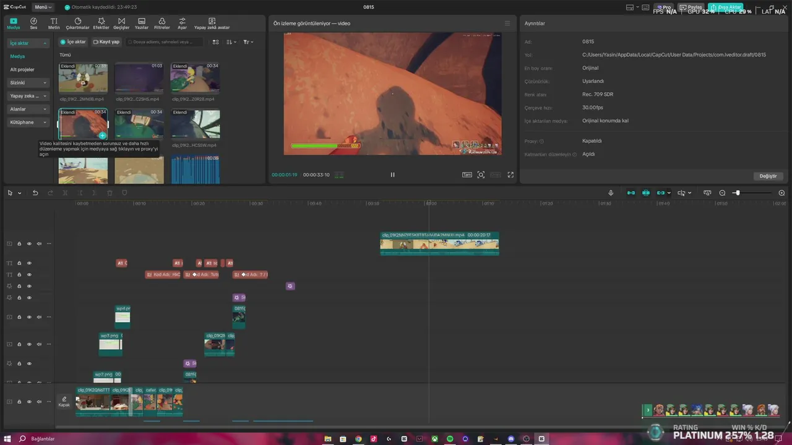
Task: Open the Chrome icon in the taskbar
Action: 358,439
